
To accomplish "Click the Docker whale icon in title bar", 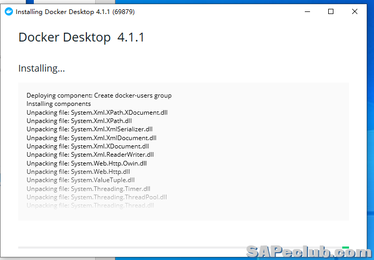I will 8,11.
